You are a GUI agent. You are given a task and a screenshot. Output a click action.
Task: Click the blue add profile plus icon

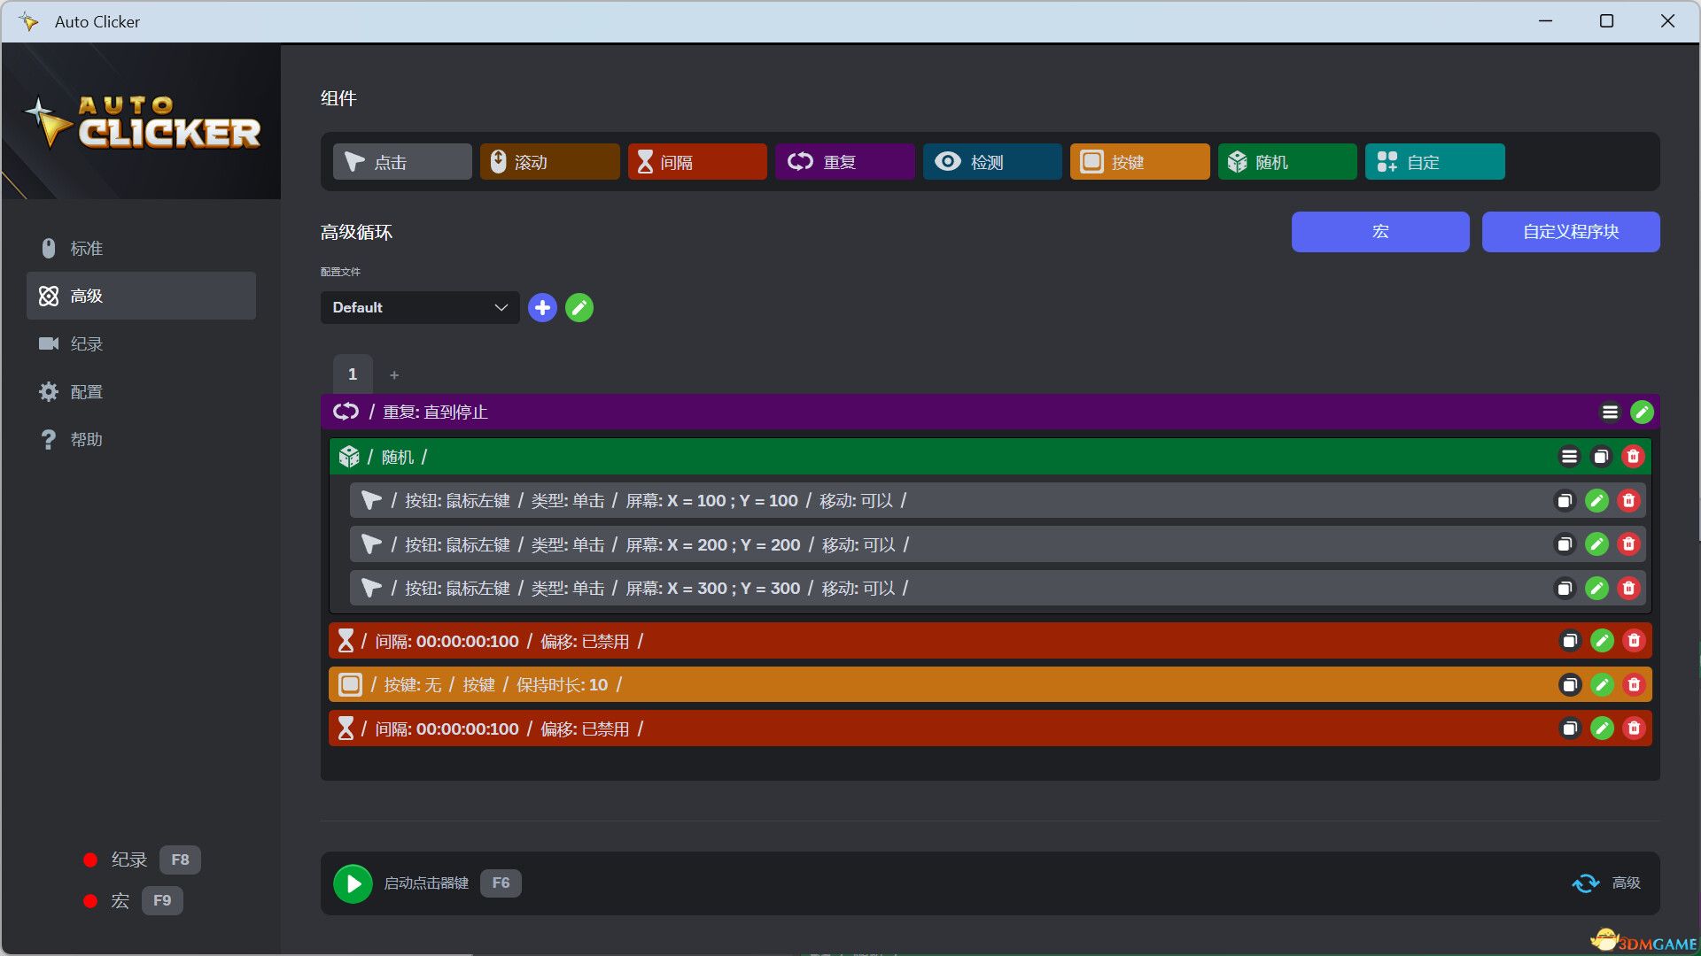pos(542,308)
